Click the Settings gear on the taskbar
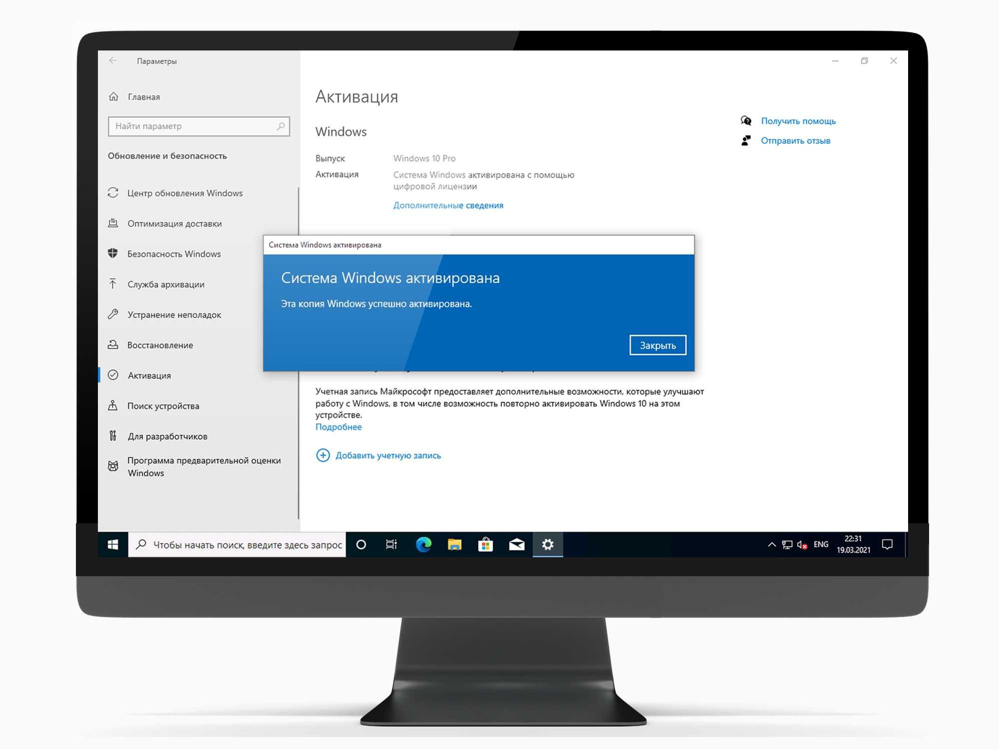This screenshot has width=999, height=749. click(x=548, y=544)
